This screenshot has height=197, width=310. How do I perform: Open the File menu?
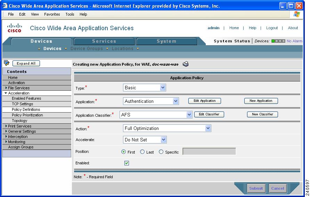[x=11, y=14]
